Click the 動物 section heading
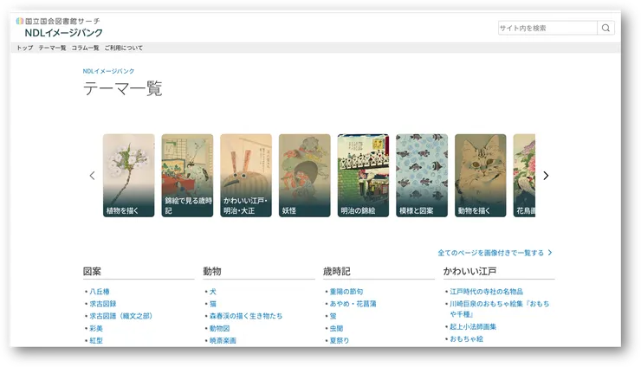 coord(212,272)
